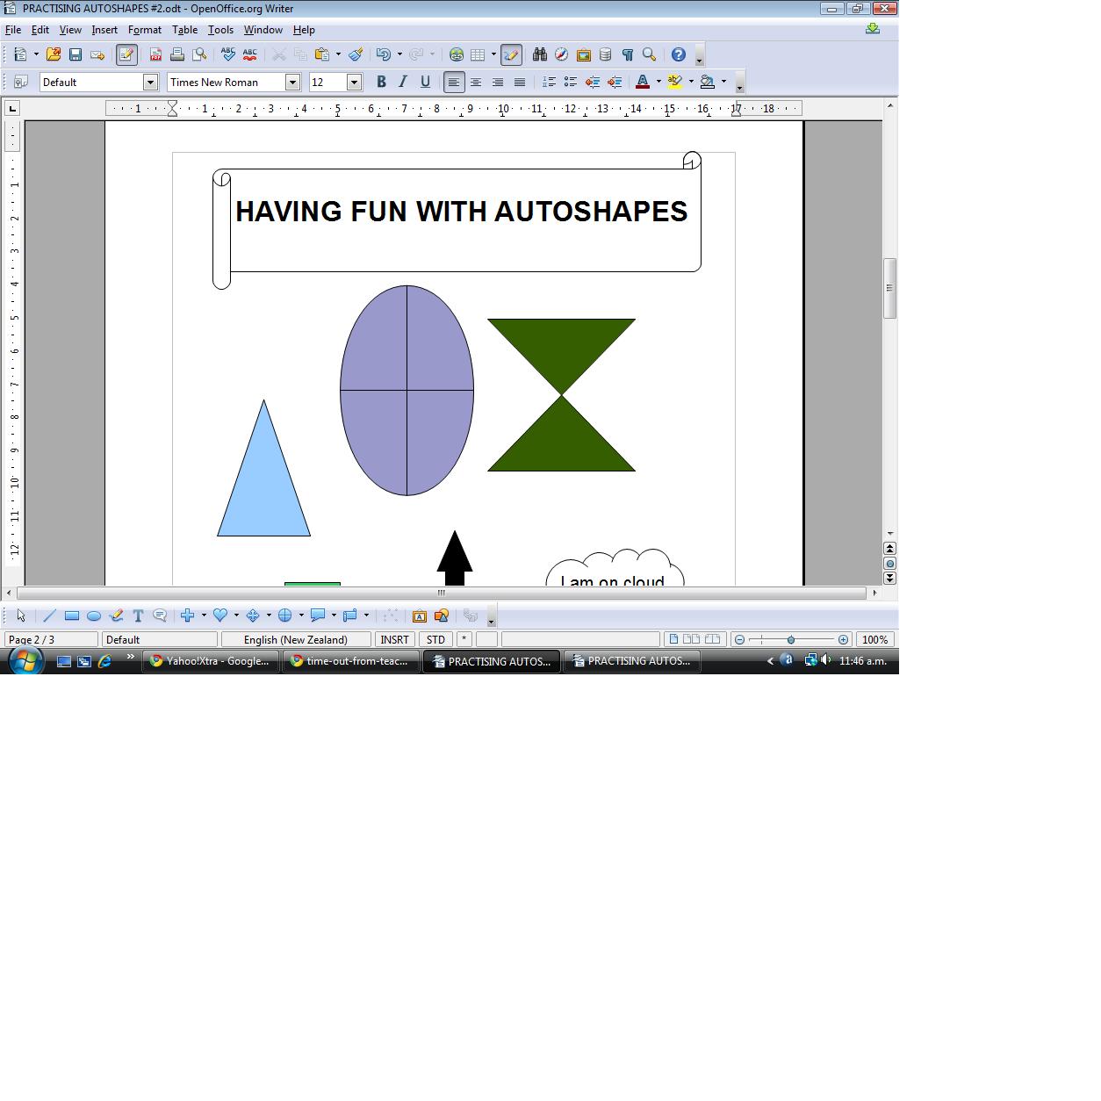1101x1101 pixels.
Task: Toggle centered paragraph alignment
Action: click(476, 82)
